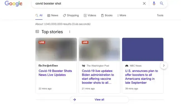Switch to the News tab
The height and width of the screenshot is (108, 181).
pyautogui.click(x=53, y=16)
